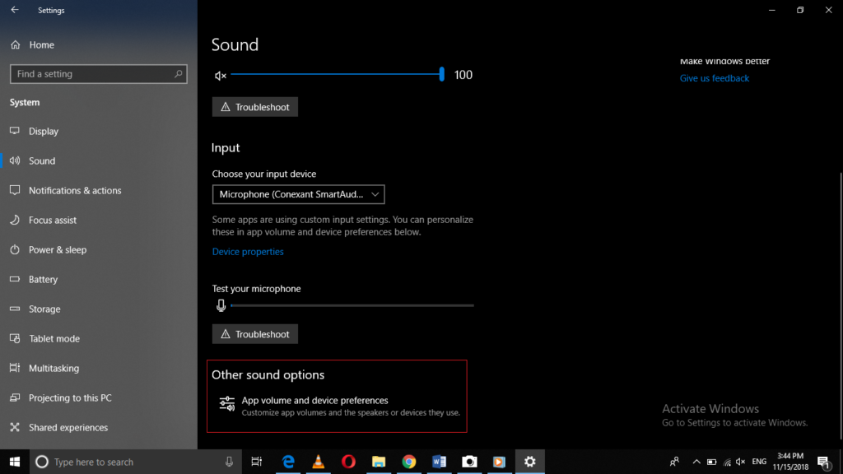
Task: Open Device properties link
Action: [248, 251]
